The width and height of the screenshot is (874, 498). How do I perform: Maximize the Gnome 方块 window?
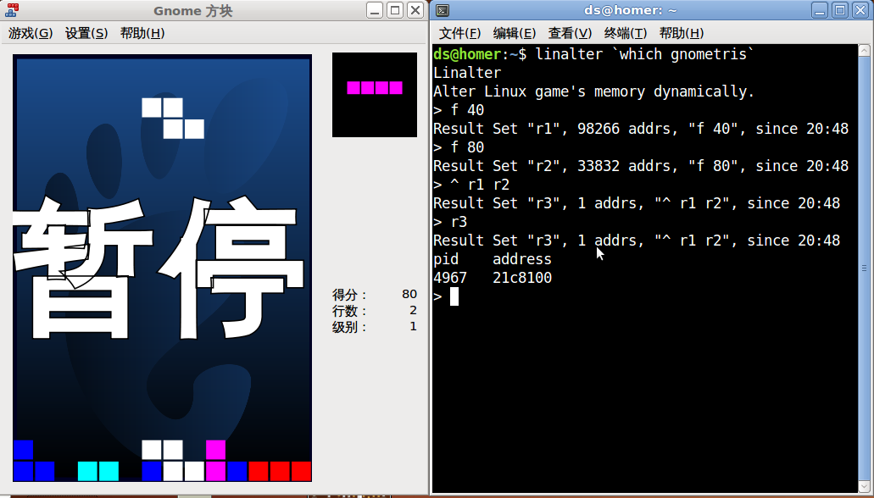point(395,10)
